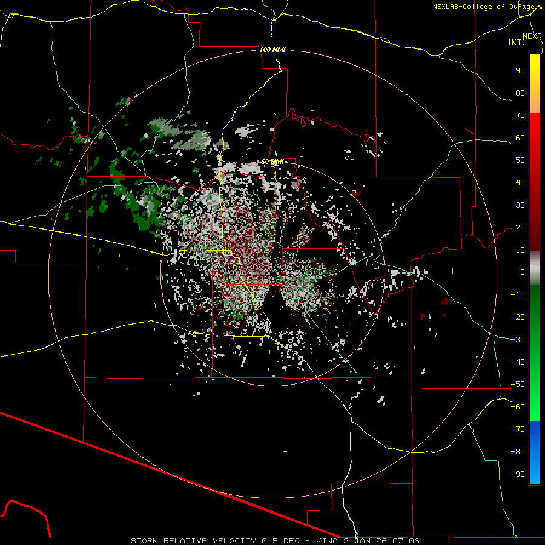
Task: Click the 07:06 timestamp in caption
Action: tap(406, 541)
